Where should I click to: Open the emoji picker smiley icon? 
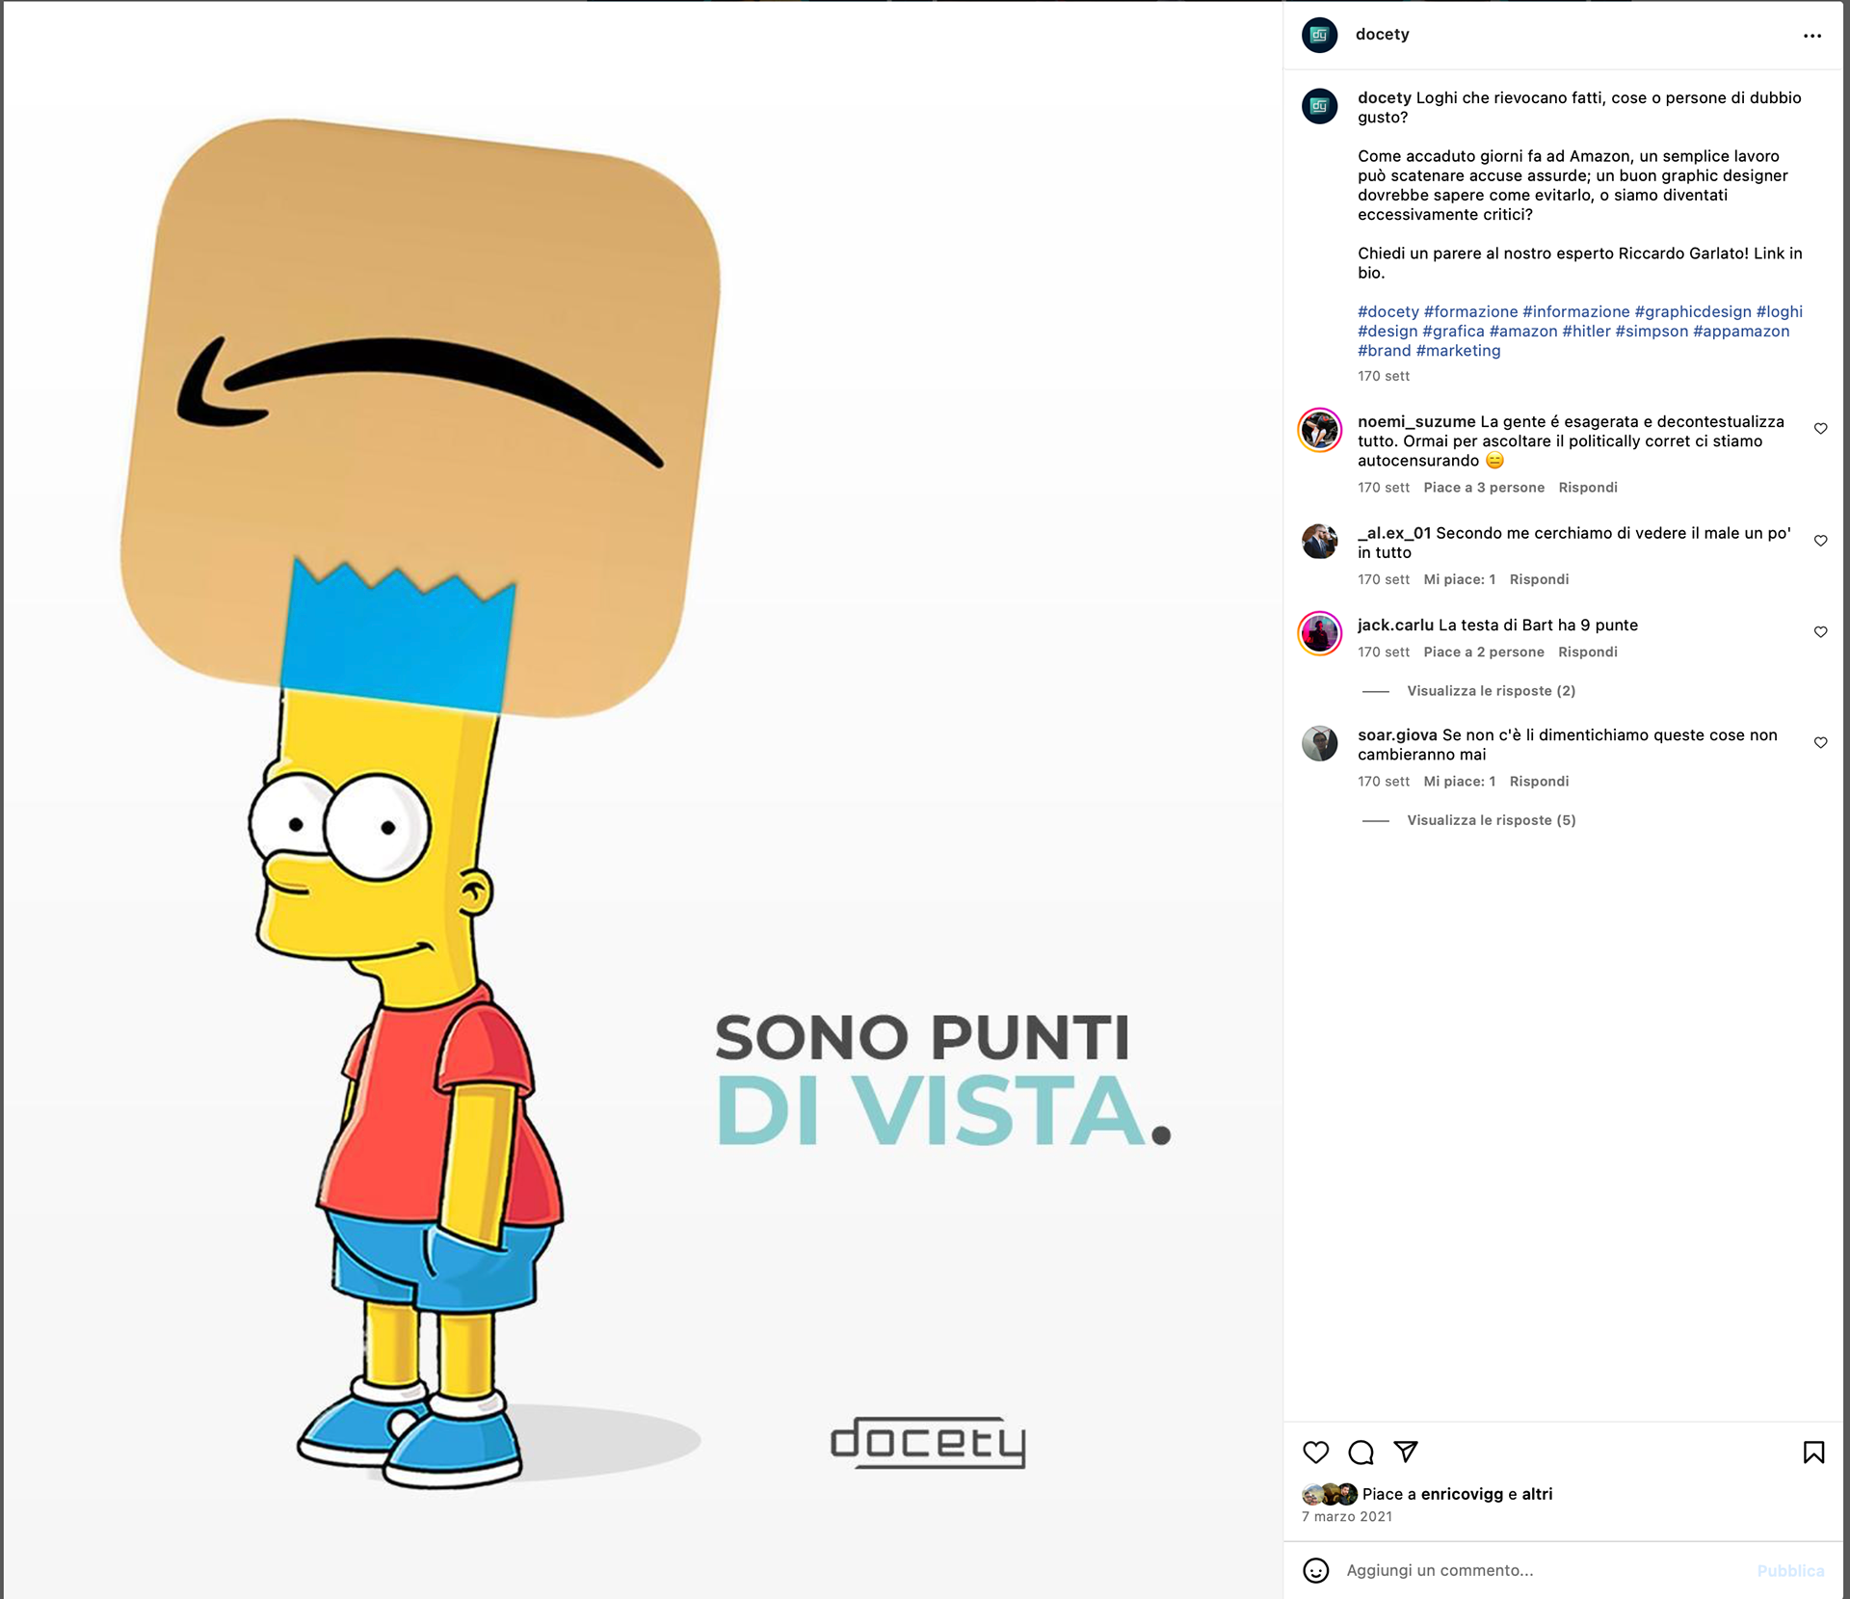1315,1570
